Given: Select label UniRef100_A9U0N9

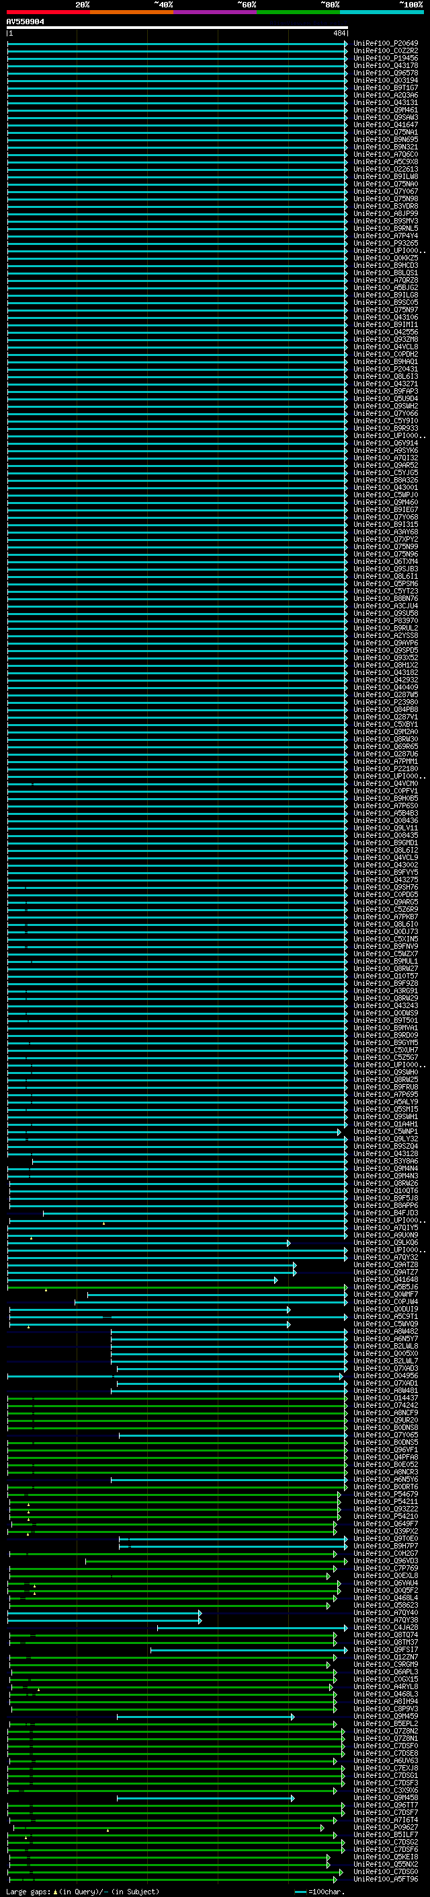Looking at the screenshot, I should tap(385, 1236).
